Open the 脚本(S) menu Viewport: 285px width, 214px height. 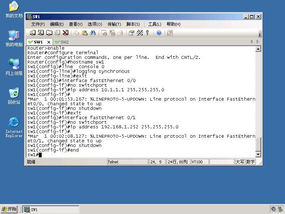point(133,24)
